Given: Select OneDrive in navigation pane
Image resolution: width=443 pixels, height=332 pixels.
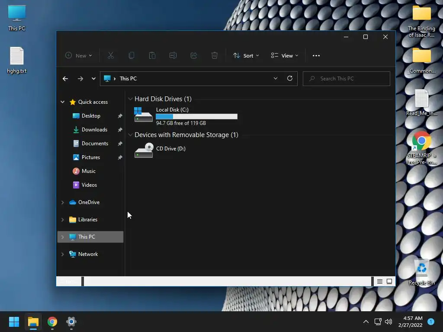Looking at the screenshot, I should tap(89, 202).
